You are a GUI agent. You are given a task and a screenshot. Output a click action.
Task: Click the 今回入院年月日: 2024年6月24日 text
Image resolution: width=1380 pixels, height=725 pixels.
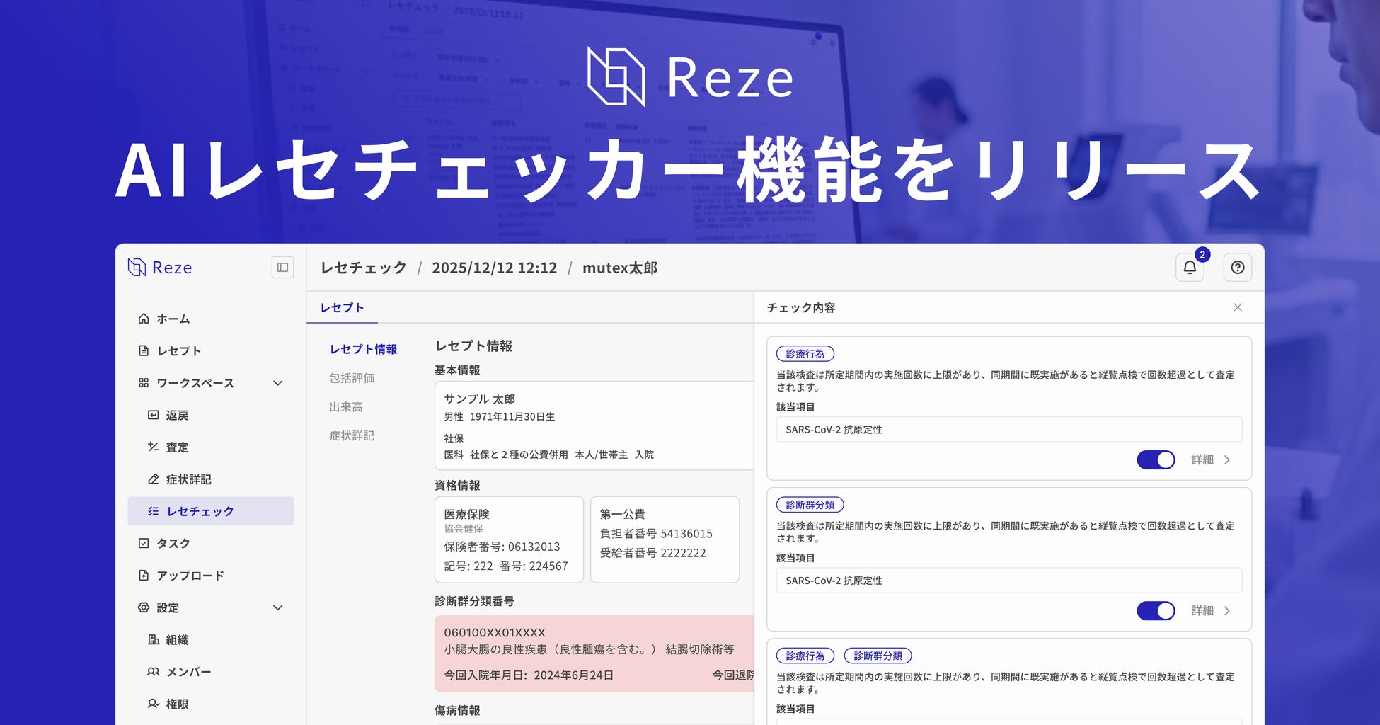tap(529, 675)
